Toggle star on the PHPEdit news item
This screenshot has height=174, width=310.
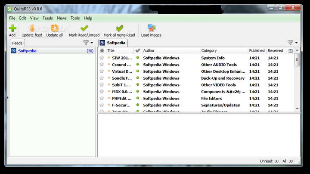coord(102,98)
